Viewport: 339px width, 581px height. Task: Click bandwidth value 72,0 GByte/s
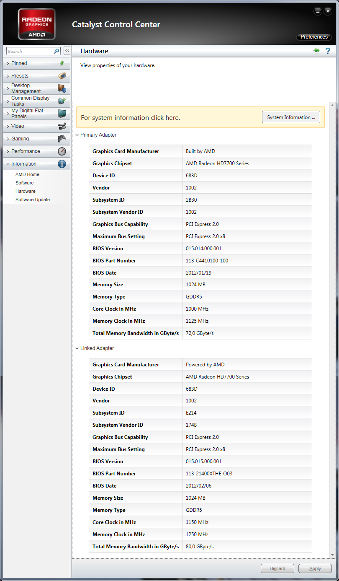[200, 333]
